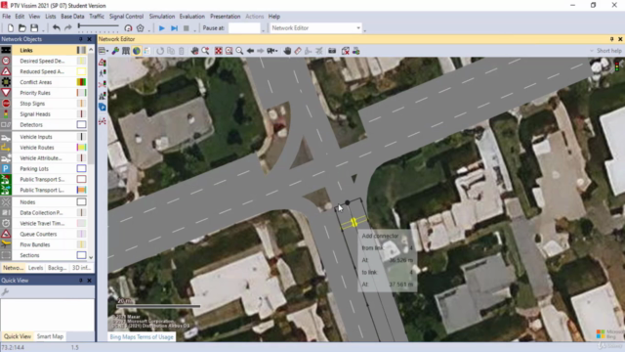Close the Network Objects panel
Screen dimensions: 625x352
[x=89, y=39]
